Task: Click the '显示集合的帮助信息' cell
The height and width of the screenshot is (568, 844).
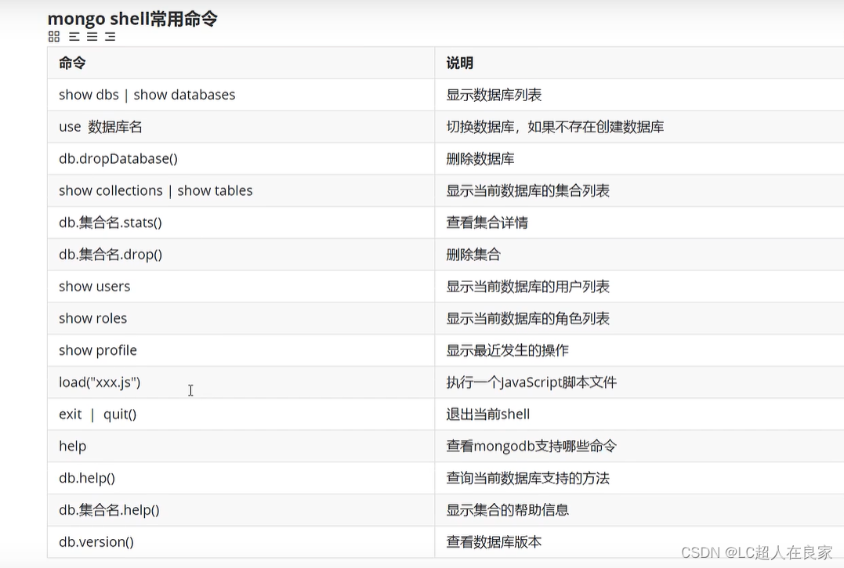Action: point(639,510)
